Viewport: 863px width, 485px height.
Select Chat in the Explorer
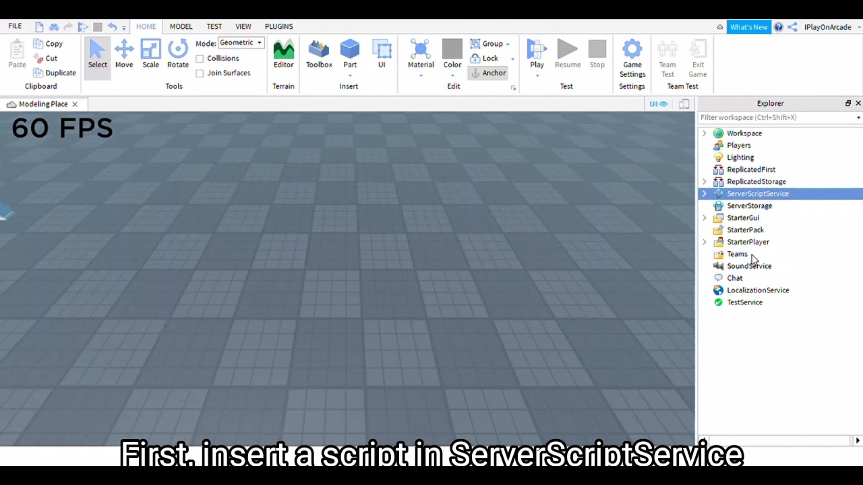click(734, 279)
